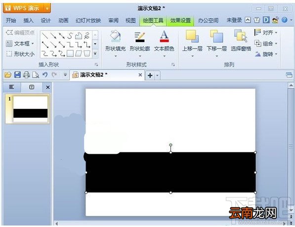
Task: Open Help with the question mark icon
Action: coord(285,20)
